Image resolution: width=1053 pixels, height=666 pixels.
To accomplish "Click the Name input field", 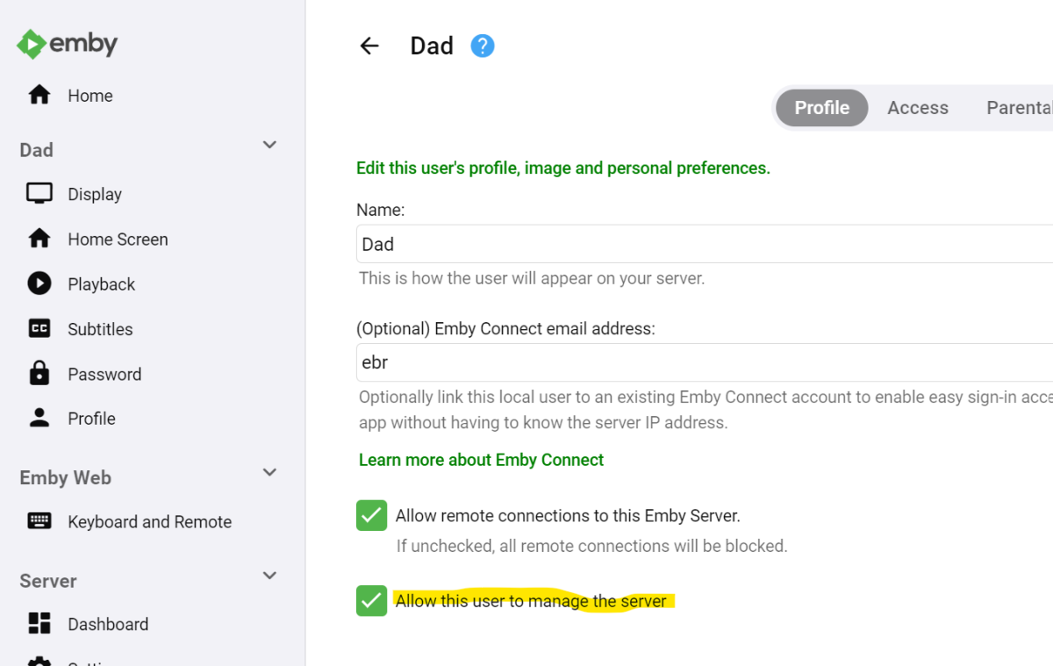I will 702,244.
